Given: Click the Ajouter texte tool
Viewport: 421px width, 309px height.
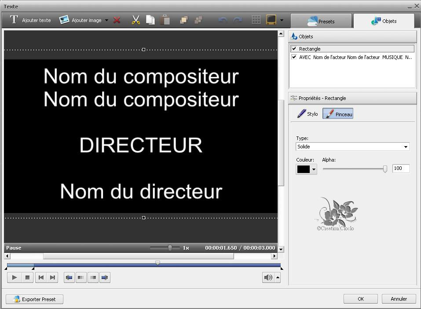Looking at the screenshot, I should coord(30,20).
